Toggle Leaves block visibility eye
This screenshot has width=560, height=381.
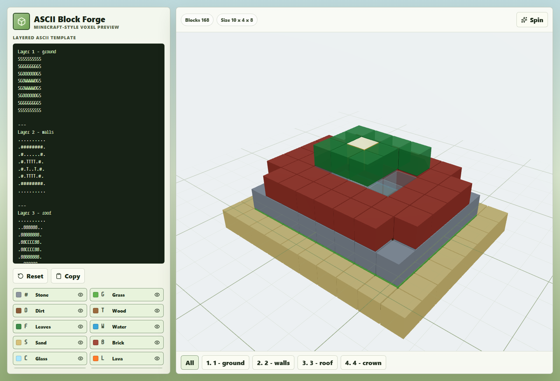pyautogui.click(x=80, y=327)
